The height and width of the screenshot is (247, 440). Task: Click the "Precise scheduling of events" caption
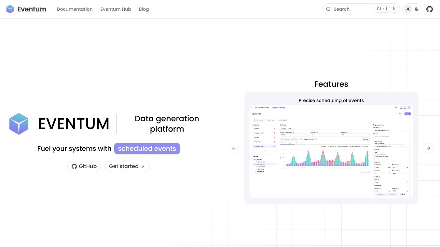(331, 100)
